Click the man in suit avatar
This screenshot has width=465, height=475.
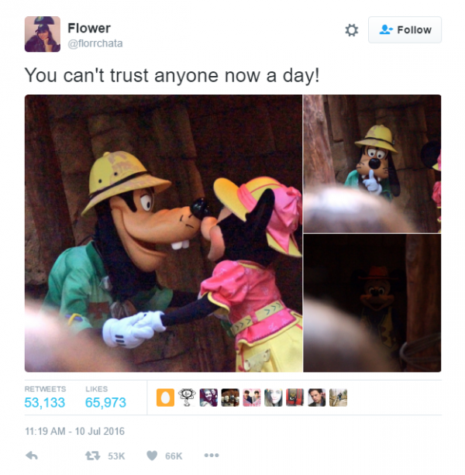(x=316, y=398)
